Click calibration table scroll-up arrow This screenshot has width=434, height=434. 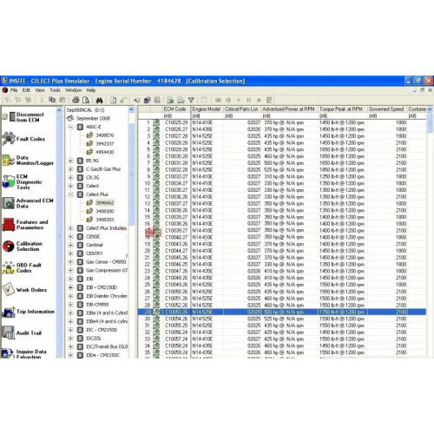430,109
